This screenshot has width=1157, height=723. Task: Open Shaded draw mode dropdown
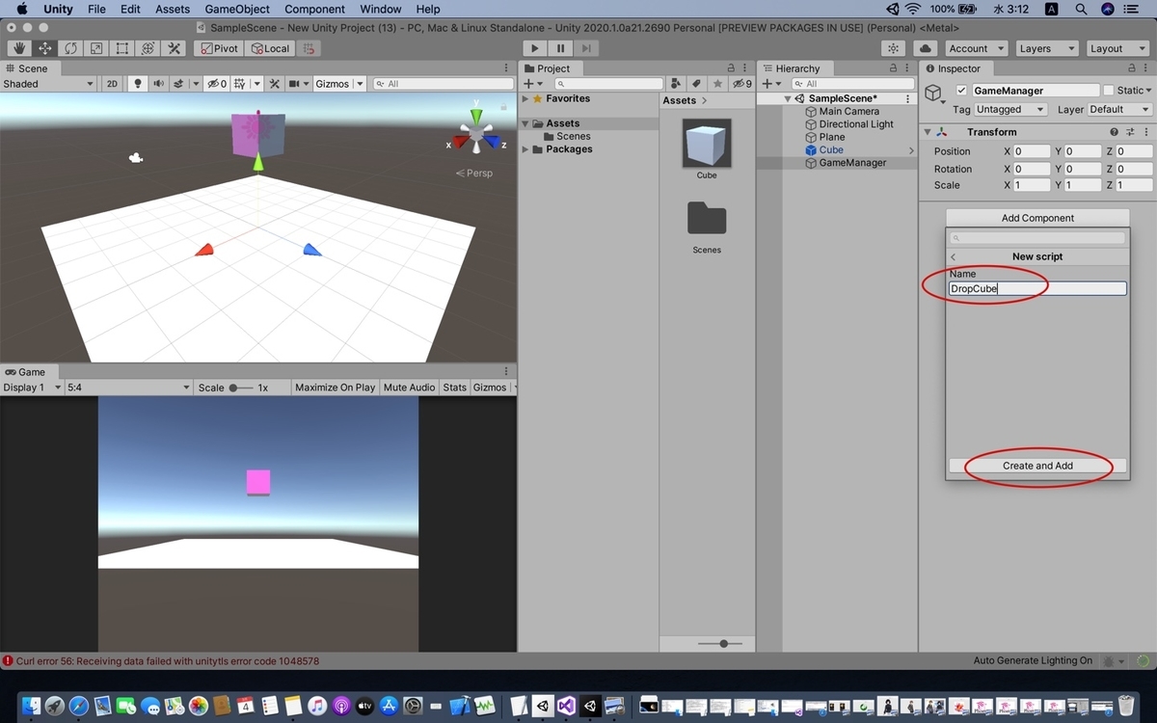click(x=48, y=84)
